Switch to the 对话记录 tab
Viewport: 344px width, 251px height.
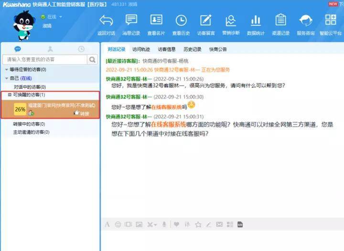pos(117,49)
